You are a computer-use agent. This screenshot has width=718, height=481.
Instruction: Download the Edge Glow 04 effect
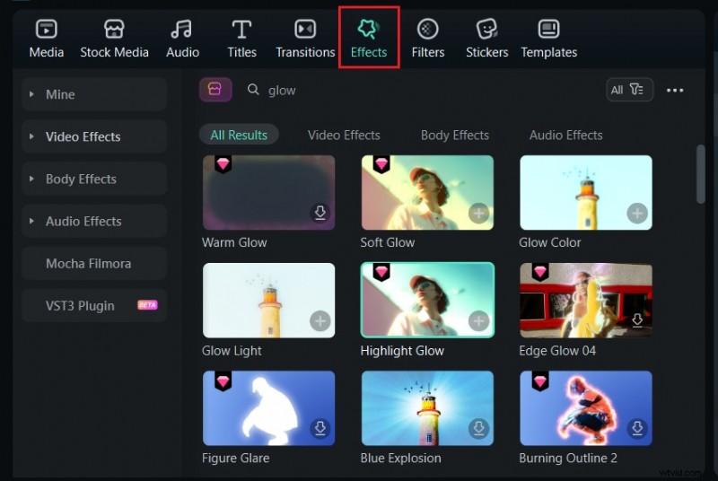tap(637, 319)
